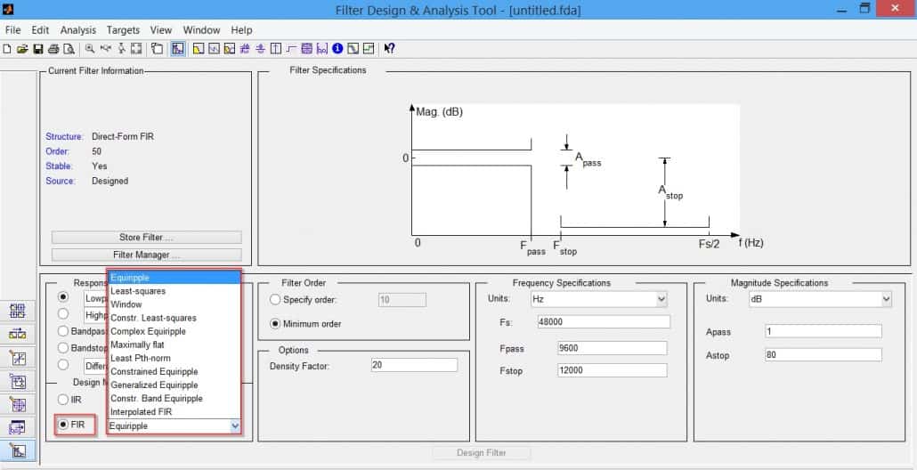The image size is (917, 470).
Task: Click the Restore Full View toolbar icon
Action: point(136,49)
